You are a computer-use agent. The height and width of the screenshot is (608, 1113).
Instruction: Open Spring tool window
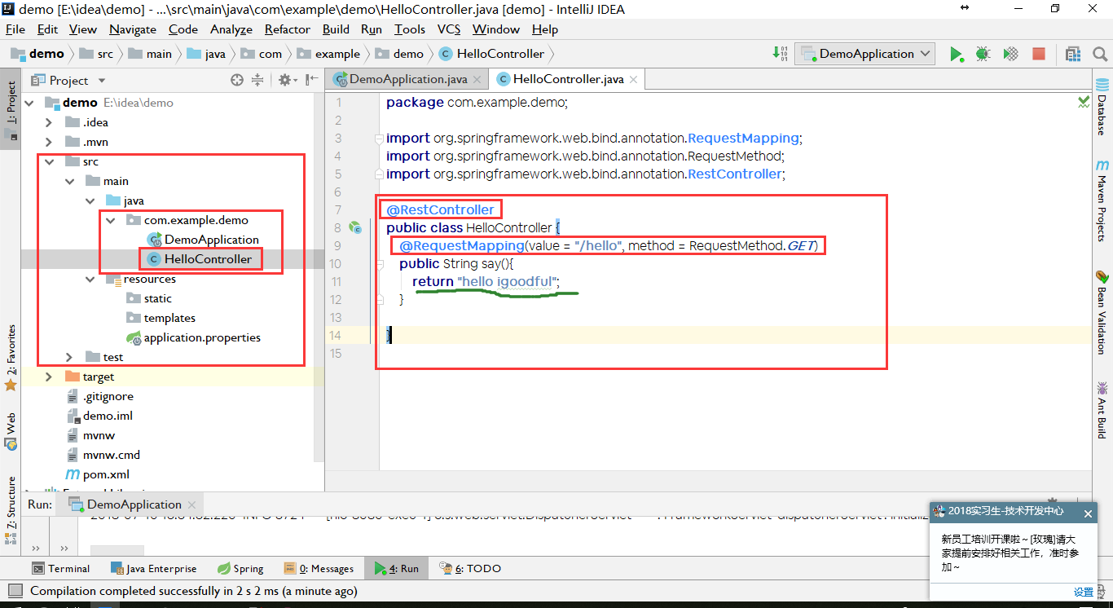tap(240, 568)
